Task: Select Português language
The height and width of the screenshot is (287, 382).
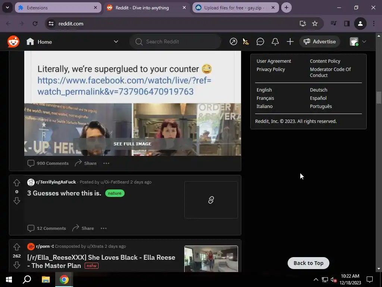Action: [321, 107]
